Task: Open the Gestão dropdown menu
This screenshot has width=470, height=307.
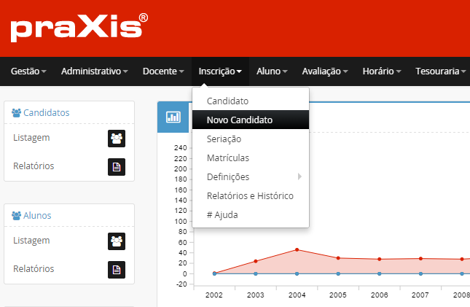Action: (28, 71)
